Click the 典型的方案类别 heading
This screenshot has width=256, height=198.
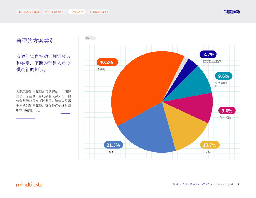click(x=35, y=41)
